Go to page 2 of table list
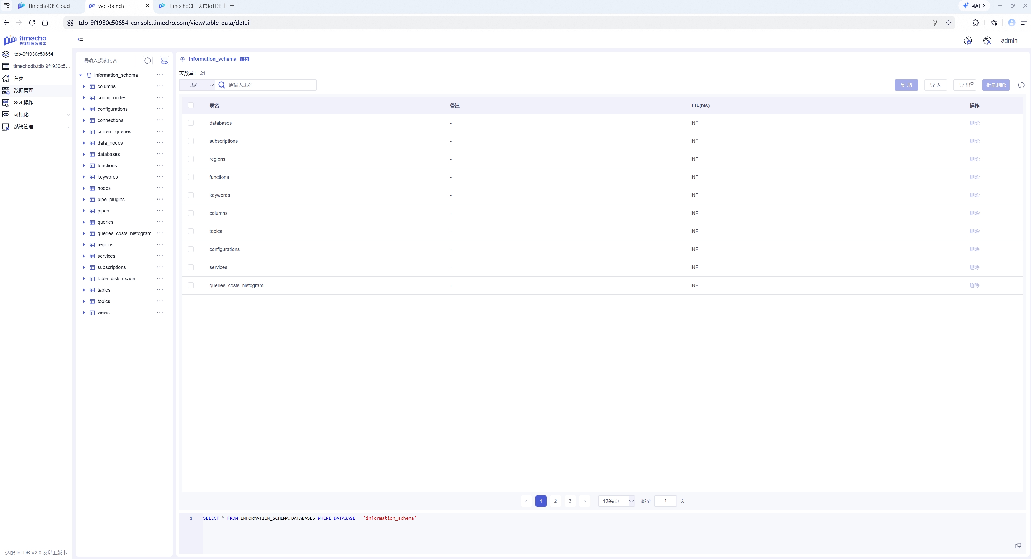The height and width of the screenshot is (559, 1031). click(555, 501)
